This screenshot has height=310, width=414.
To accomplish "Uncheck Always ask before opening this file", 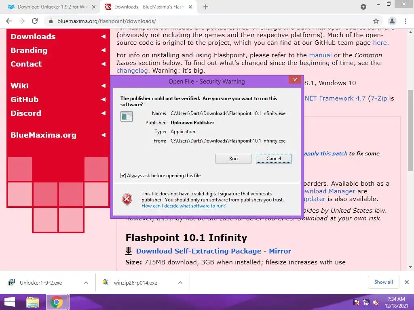I will [123, 176].
